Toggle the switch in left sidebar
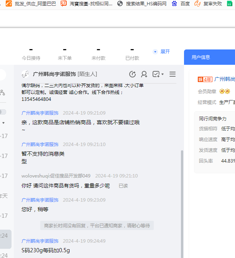The width and height of the screenshot is (235, 258). [x=3, y=112]
